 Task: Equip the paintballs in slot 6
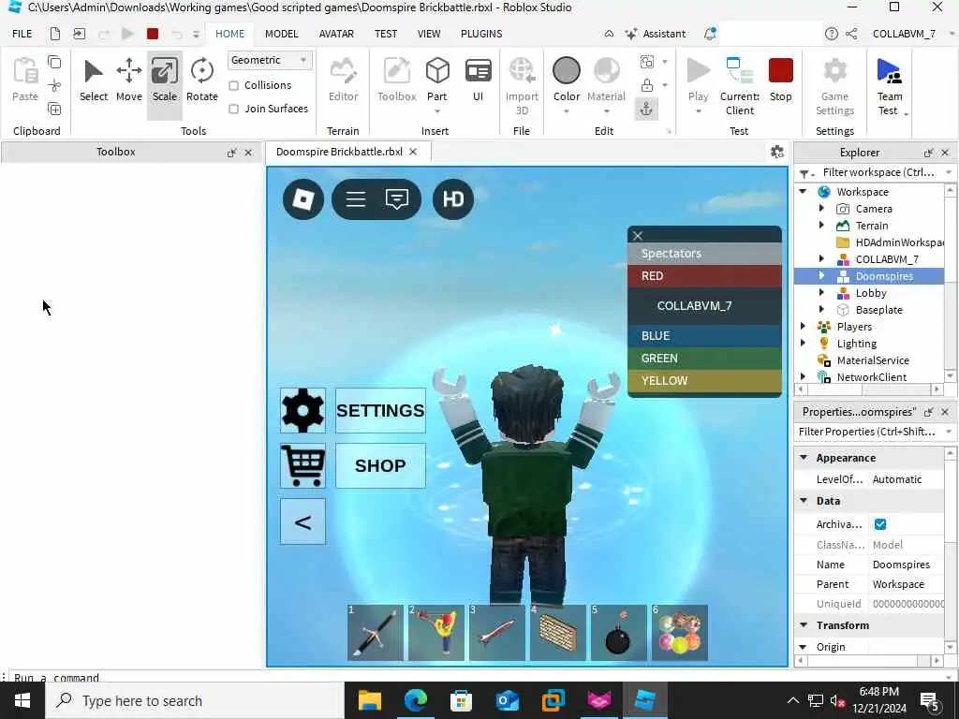pos(680,633)
